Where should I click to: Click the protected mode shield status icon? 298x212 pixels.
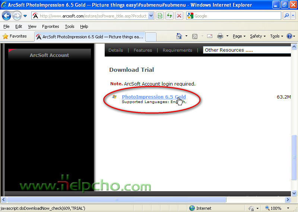(x=251, y=208)
